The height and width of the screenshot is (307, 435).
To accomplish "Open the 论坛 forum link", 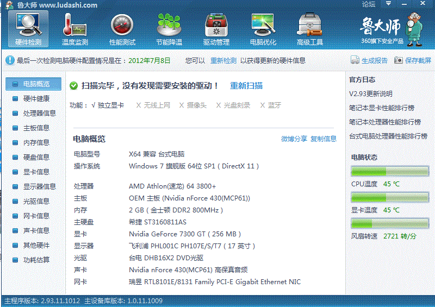I will click(x=369, y=4).
